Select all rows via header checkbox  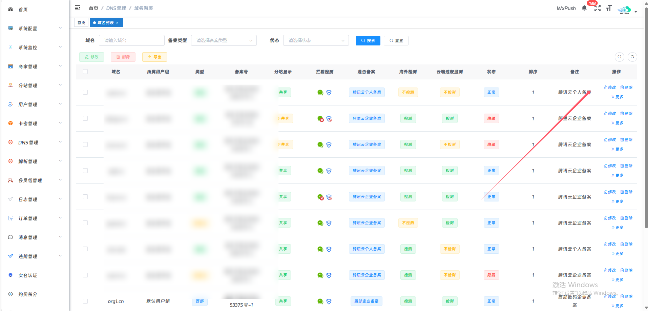(x=85, y=72)
